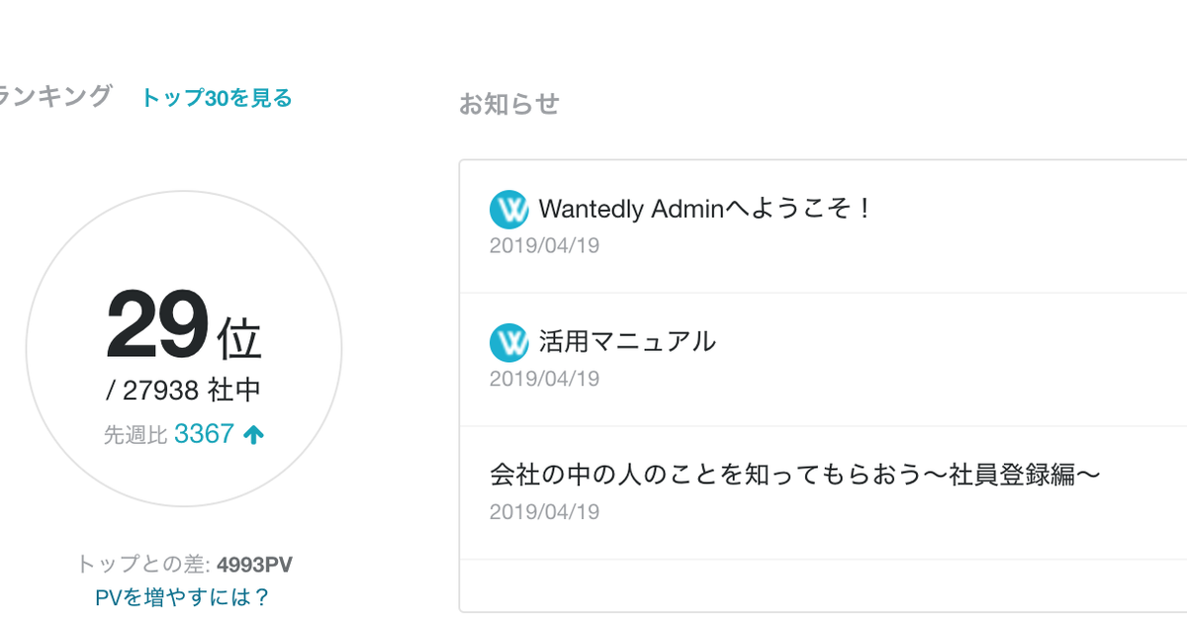Click the 先週比 label inside ranking circle
Image resolution: width=1187 pixels, height=623 pixels.
coord(136,435)
